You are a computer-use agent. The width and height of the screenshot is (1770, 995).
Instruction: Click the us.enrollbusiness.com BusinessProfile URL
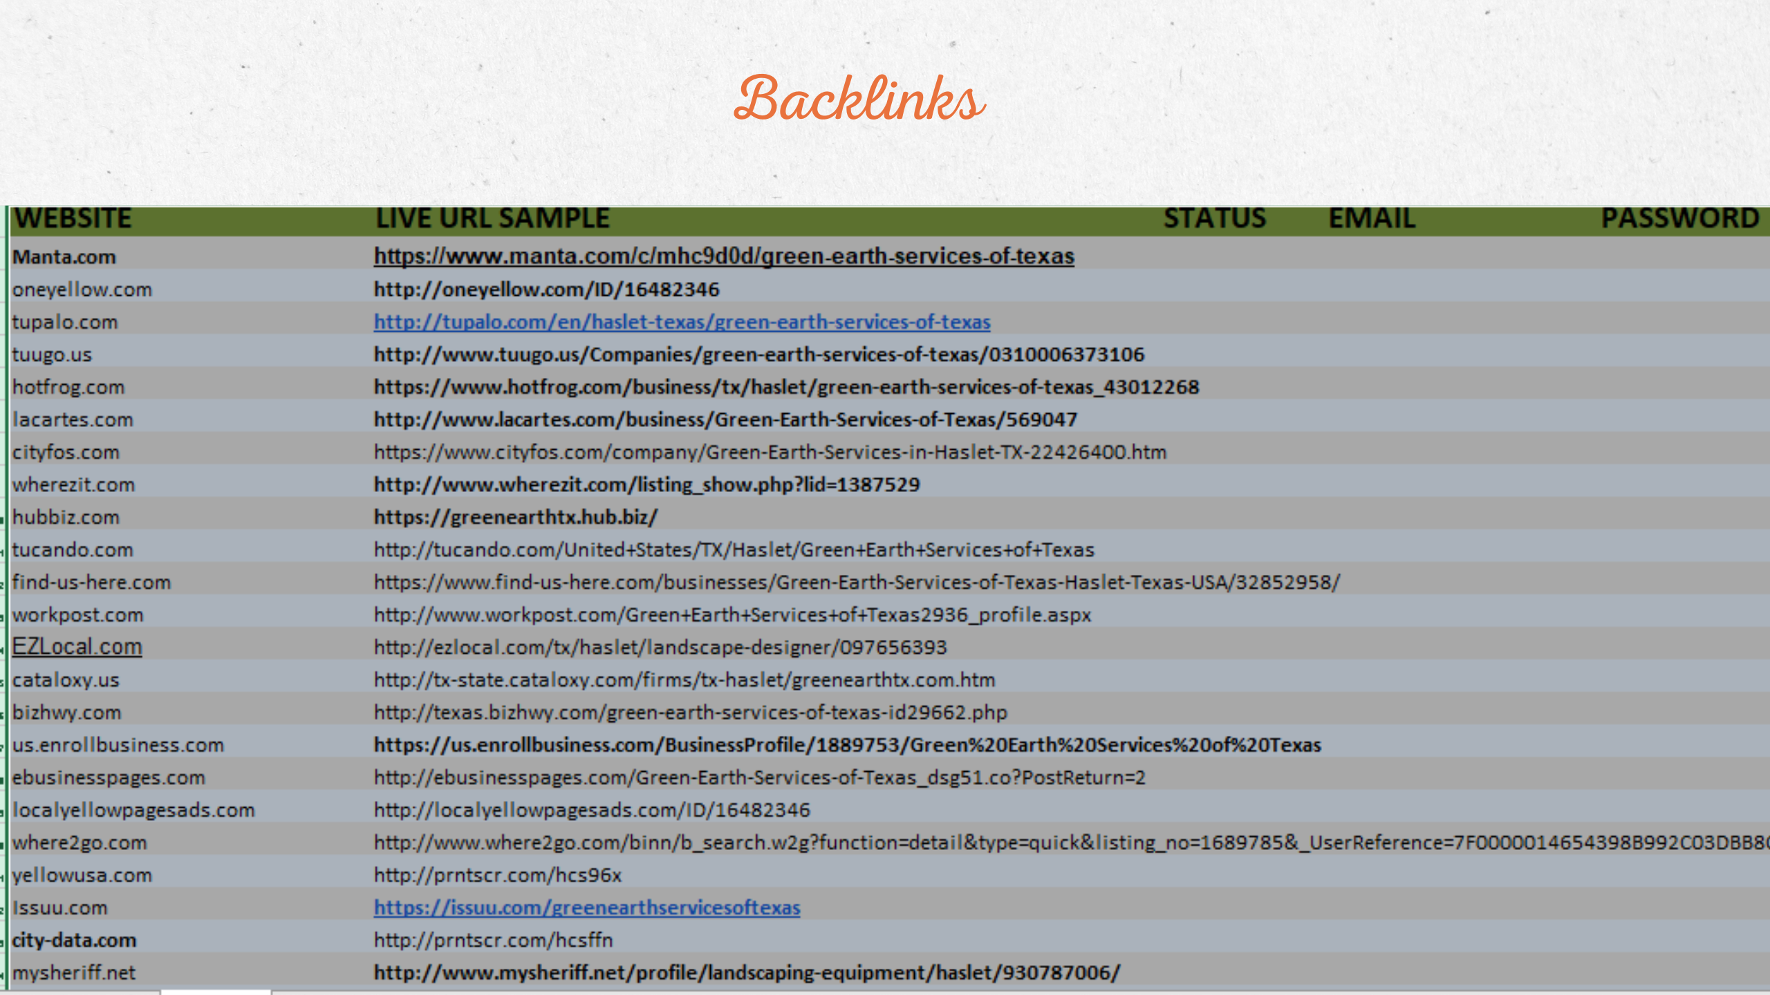(847, 745)
